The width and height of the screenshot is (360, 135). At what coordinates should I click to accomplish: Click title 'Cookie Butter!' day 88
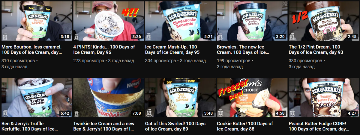(245, 126)
